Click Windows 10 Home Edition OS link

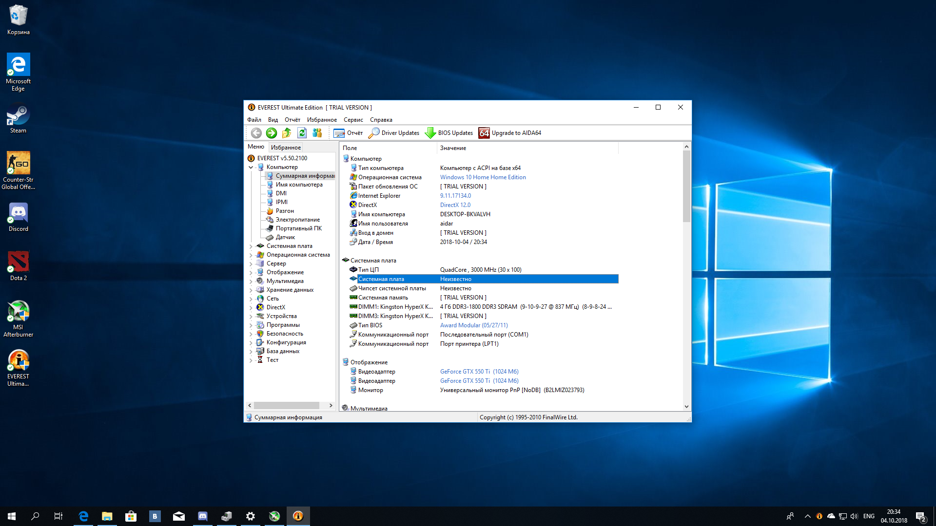coord(484,177)
